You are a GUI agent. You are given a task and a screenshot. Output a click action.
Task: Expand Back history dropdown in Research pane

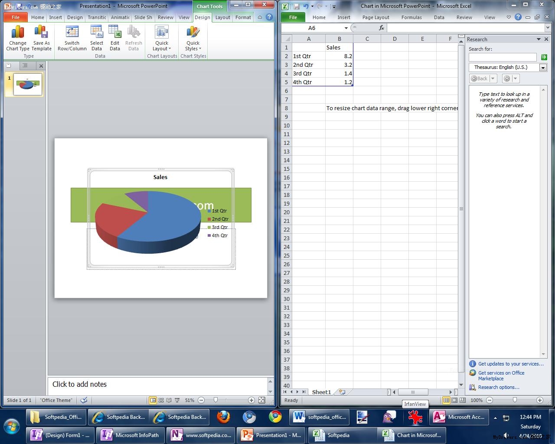[x=493, y=78]
